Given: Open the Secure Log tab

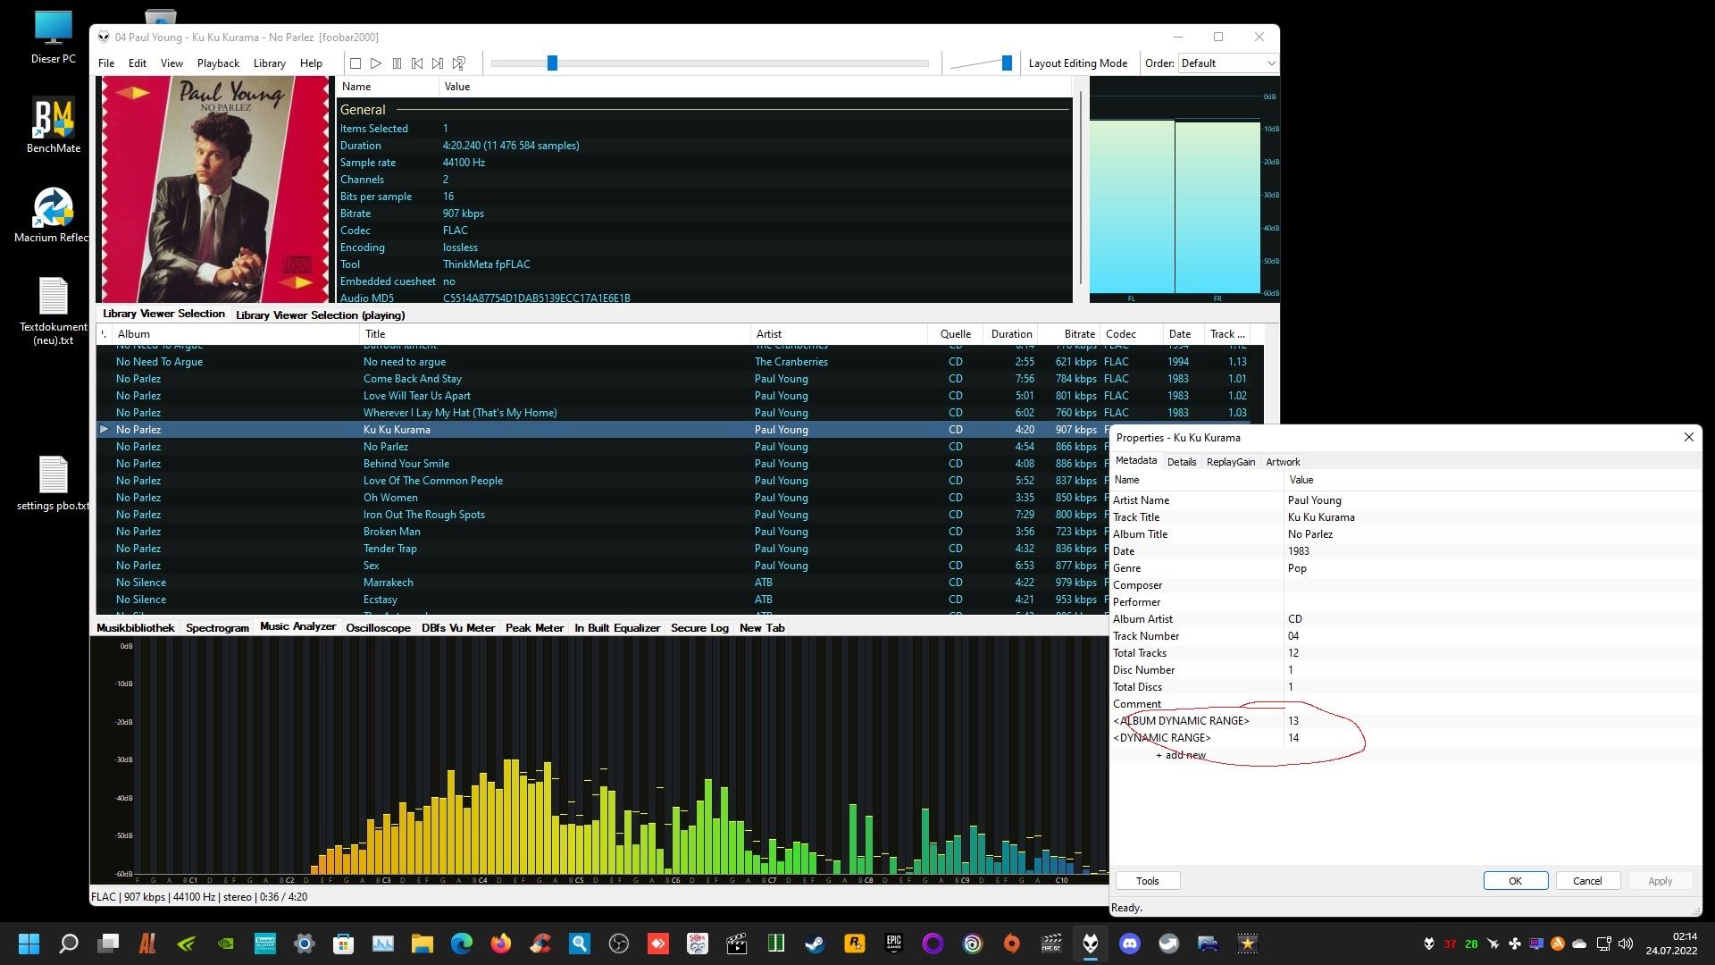Looking at the screenshot, I should 699,628.
